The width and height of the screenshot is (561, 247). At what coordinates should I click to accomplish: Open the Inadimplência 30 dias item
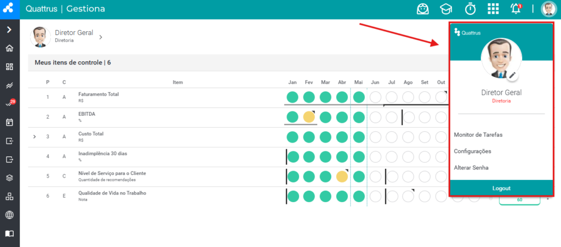click(x=102, y=154)
